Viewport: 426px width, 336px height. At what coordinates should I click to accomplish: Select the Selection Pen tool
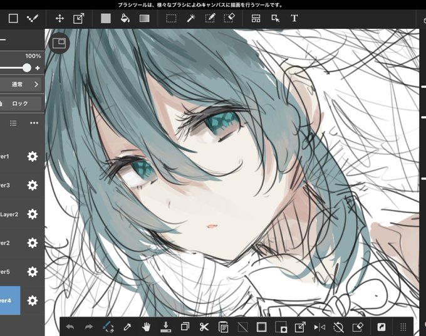(210, 18)
